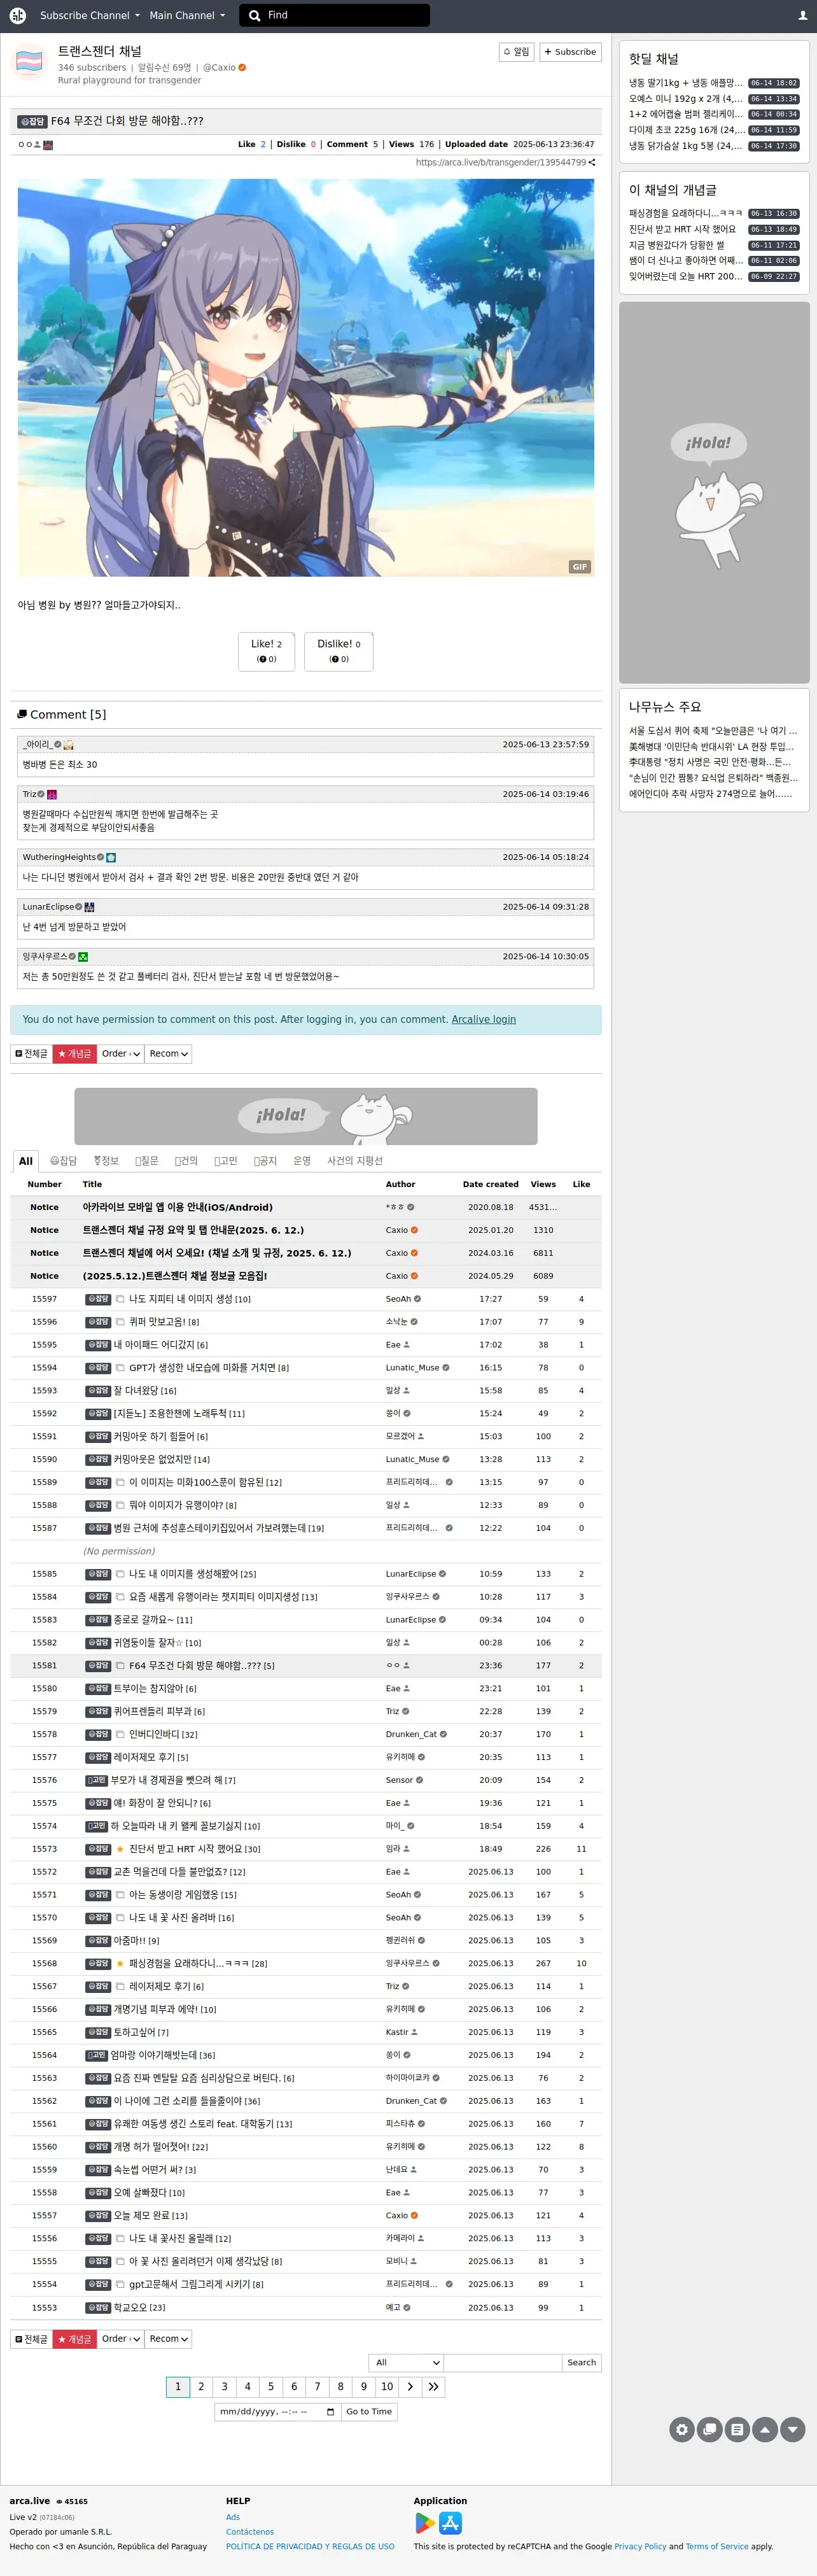Click the floating copy/windows button
The image size is (817, 2576).
coord(710,2428)
